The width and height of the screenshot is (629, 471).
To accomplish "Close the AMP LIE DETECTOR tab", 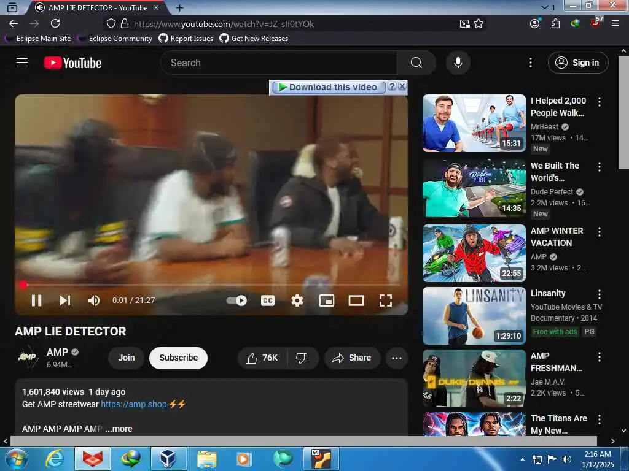I will 156,7.
